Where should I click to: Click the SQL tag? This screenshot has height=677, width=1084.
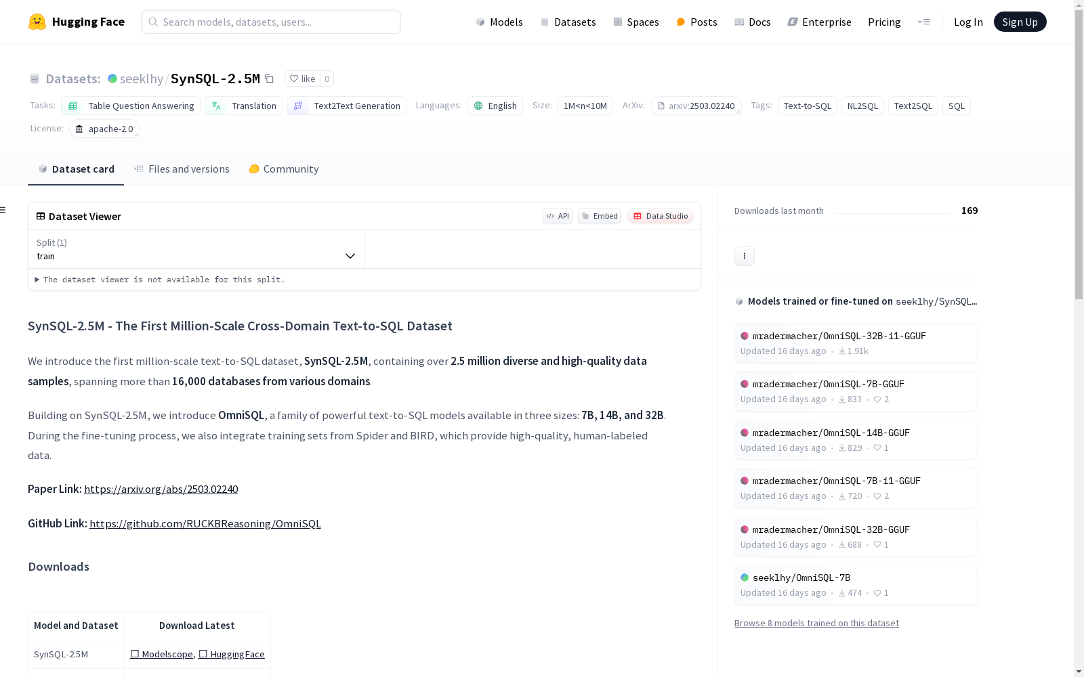point(957,106)
